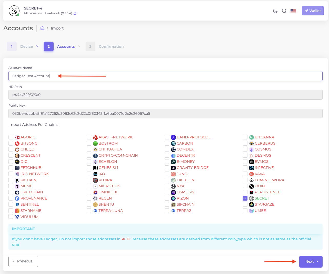Tick the KAVA chain checkbox
Viewport: 329px width, 274px height.
coord(245,174)
